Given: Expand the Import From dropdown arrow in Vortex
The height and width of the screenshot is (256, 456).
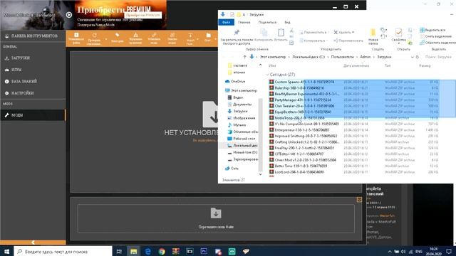Looking at the screenshot, I should pos(198,39).
